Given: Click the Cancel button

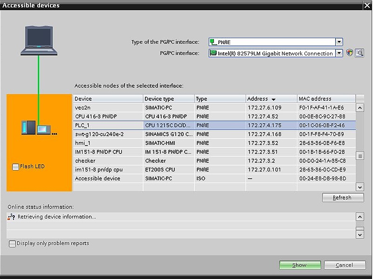Looking at the screenshot, I should tap(345, 265).
